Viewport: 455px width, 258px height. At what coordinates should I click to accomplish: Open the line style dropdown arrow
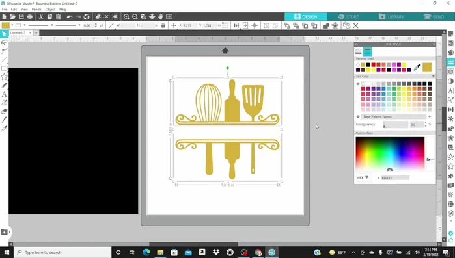[52, 25]
